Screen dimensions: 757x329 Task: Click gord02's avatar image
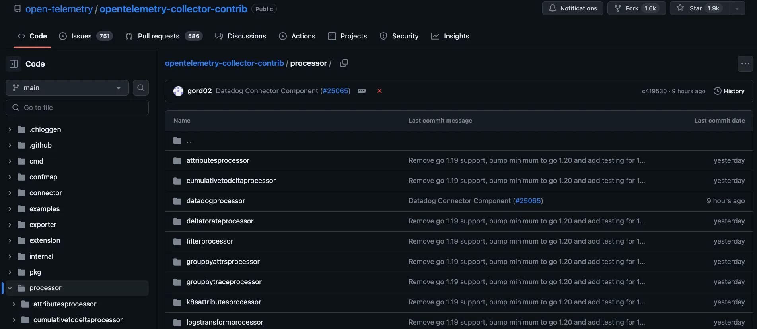pyautogui.click(x=178, y=91)
